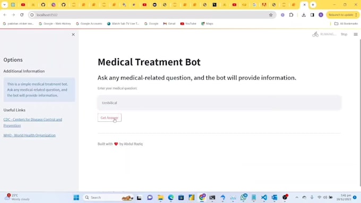Screen dimensions: 361x203
Task: Switch to the X (Twitter) tab
Action: [x=214, y=5]
